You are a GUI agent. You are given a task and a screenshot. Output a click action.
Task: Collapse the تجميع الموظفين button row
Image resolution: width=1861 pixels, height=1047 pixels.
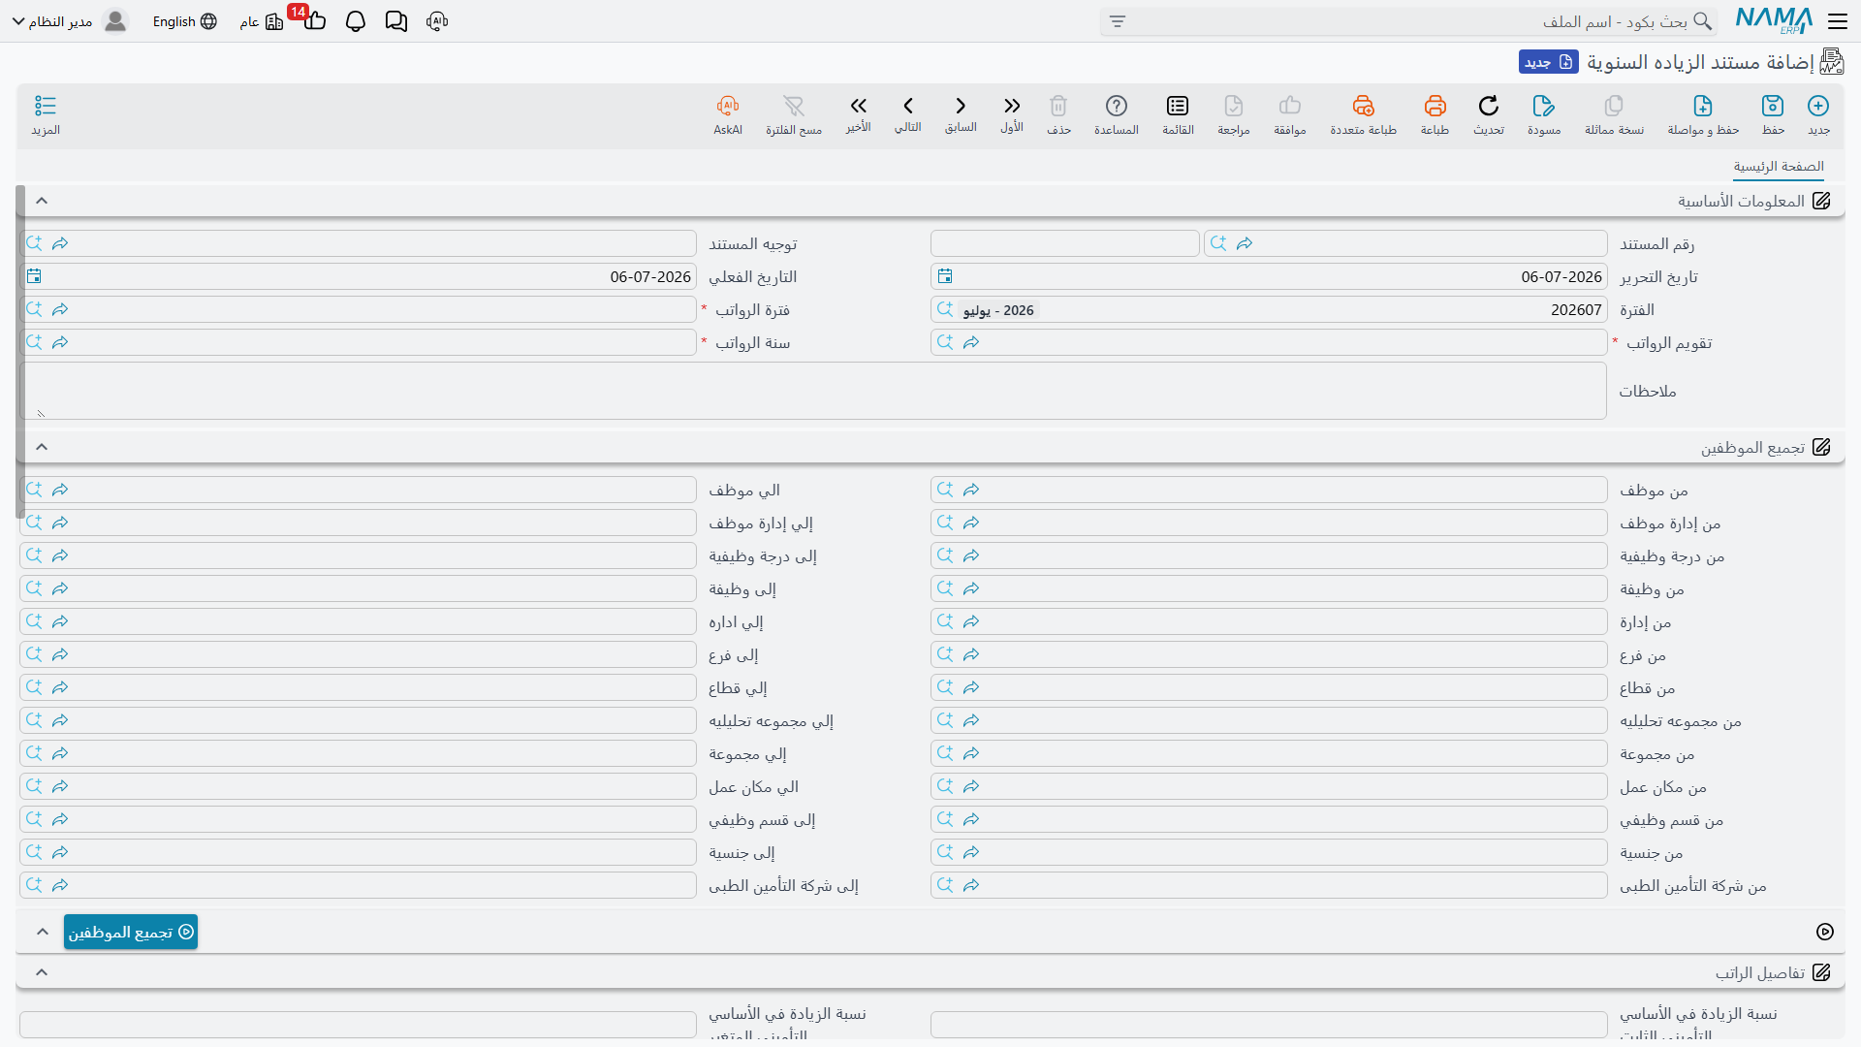(x=42, y=932)
